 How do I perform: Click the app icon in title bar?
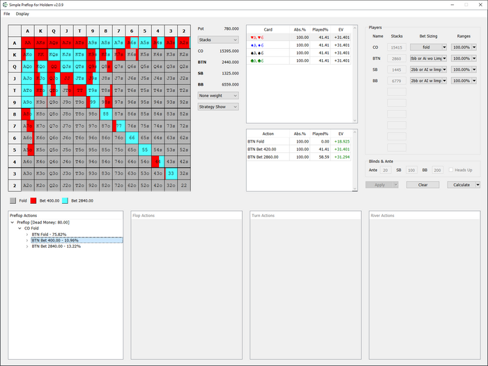coord(5,5)
